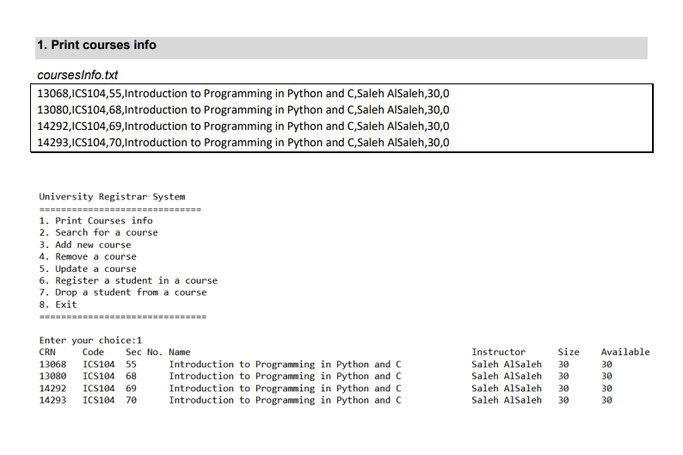The height and width of the screenshot is (455, 683).
Task: Click the 'Sec No.' column header
Action: 145,352
